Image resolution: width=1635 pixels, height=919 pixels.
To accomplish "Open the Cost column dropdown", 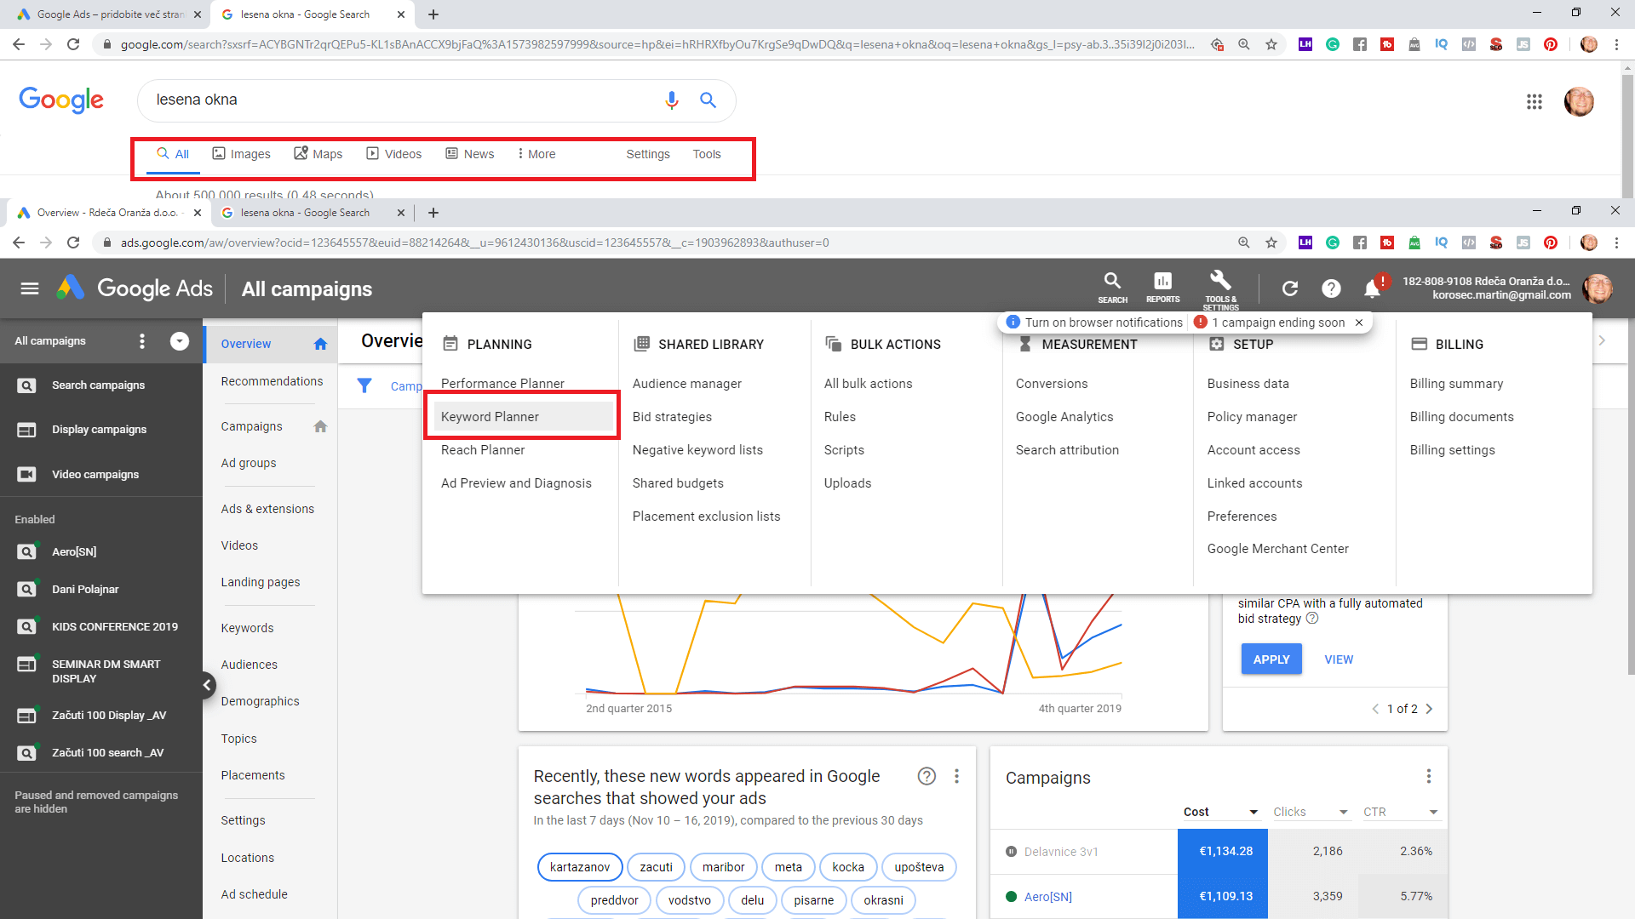I will (1253, 812).
